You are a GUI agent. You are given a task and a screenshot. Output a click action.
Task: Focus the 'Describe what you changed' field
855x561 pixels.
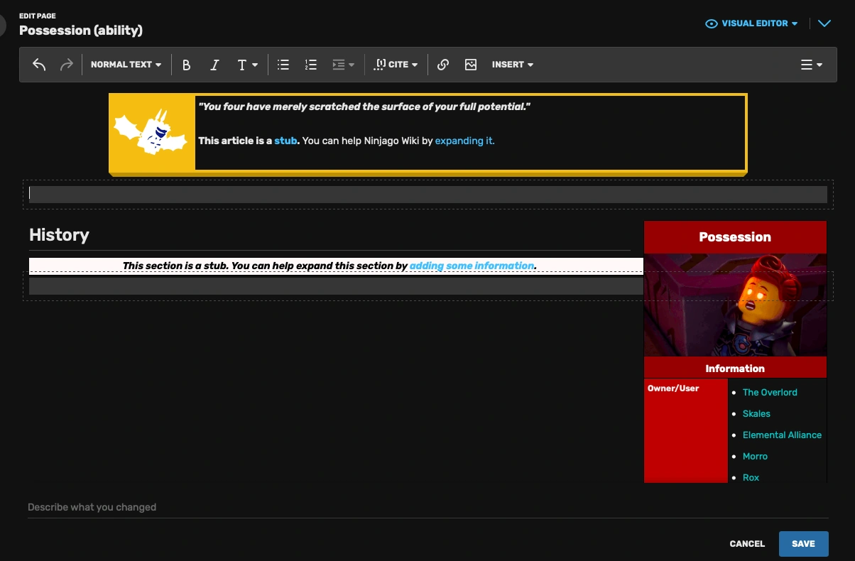(x=427, y=507)
